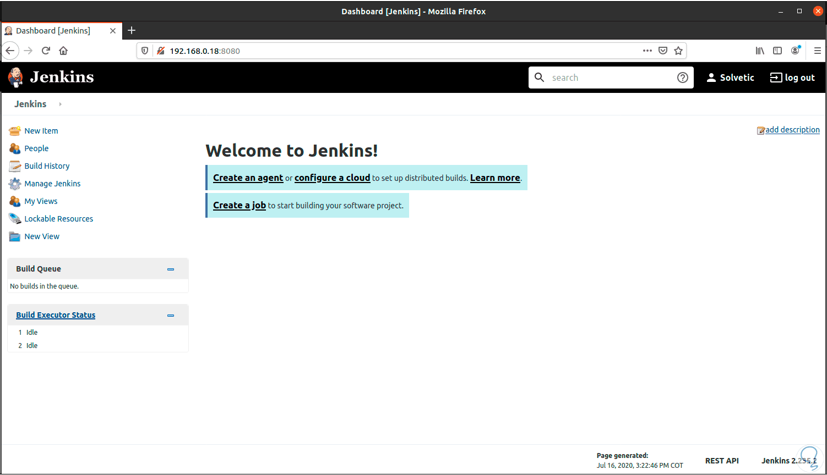Viewport: 827px width, 475px height.
Task: Click the Jenkins butler logo icon
Action: click(x=16, y=78)
